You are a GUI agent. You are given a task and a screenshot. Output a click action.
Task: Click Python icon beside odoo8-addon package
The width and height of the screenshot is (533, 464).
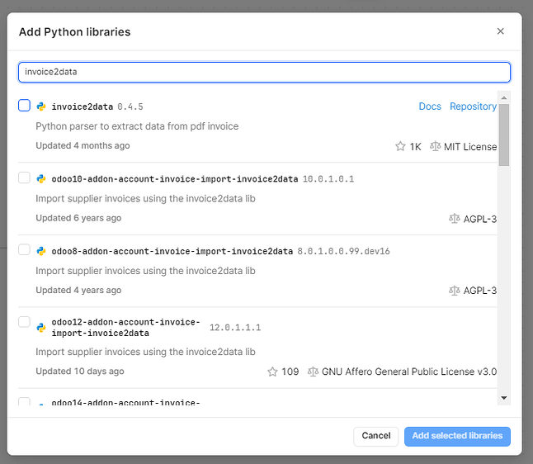(41, 251)
